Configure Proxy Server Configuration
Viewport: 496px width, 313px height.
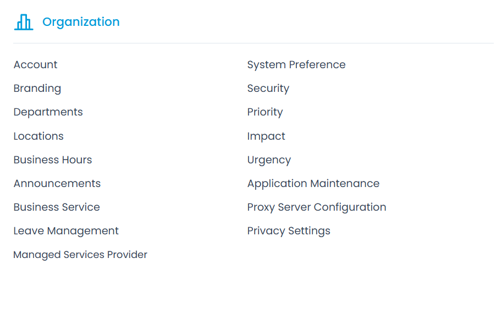[x=317, y=207]
